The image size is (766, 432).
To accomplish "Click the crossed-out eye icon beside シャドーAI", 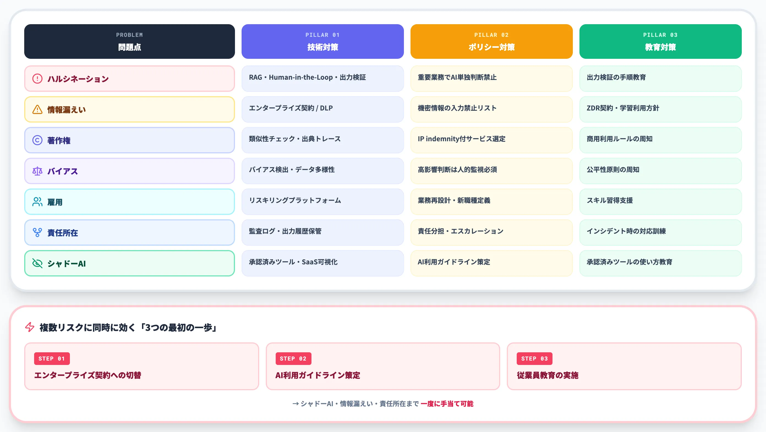I will 37,263.
